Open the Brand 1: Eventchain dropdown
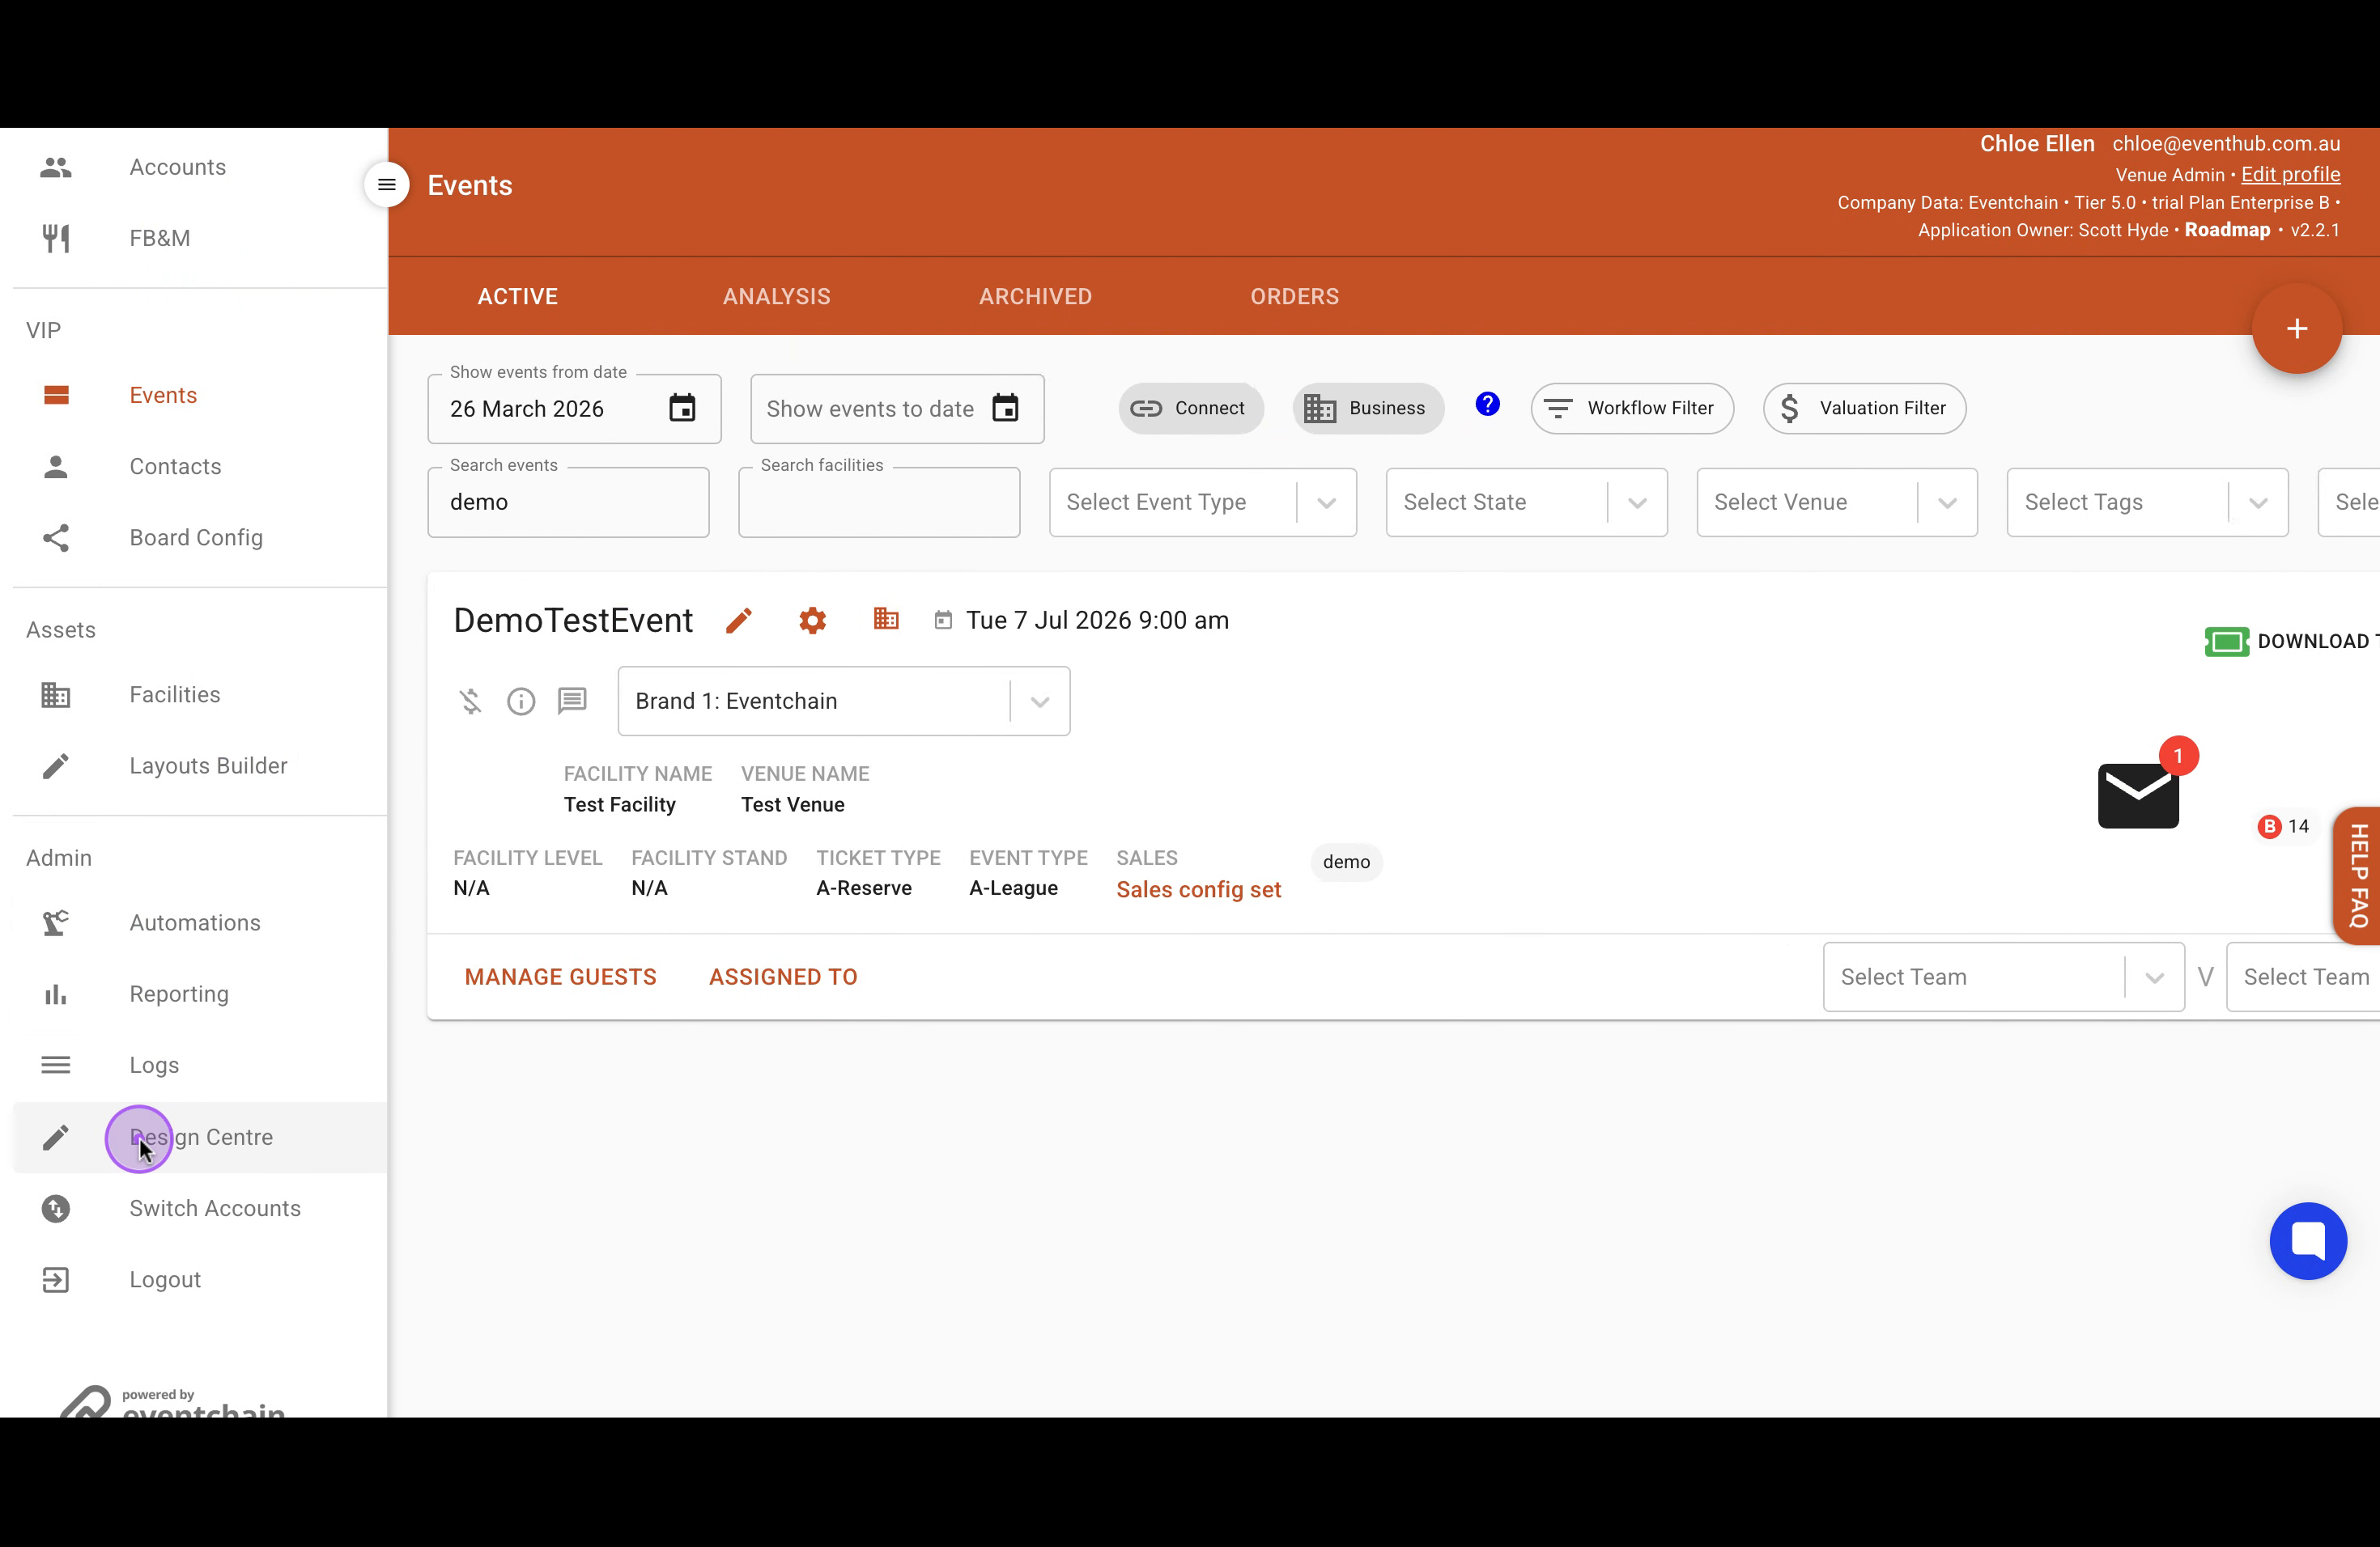 coord(844,701)
